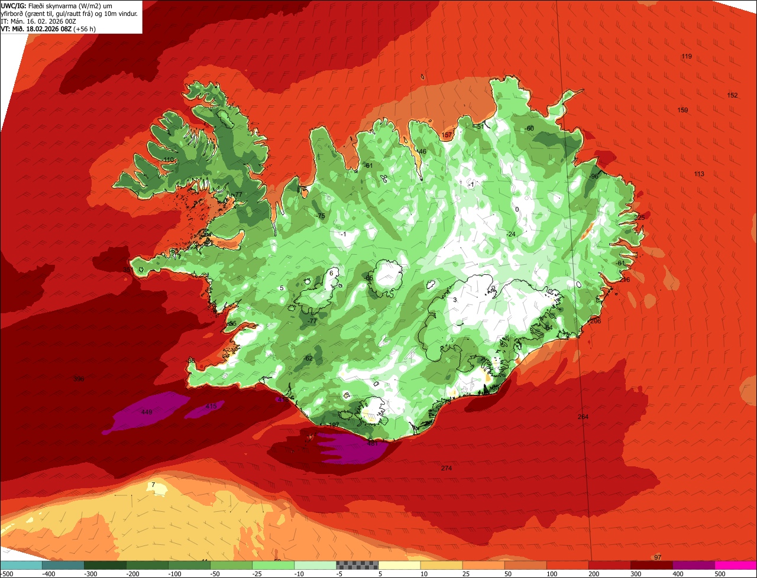The width and height of the screenshot is (757, 578).
Task: Click the 'VT: Mið. 18.02.2026 08Z (+56 h)' line
Action: [48, 28]
